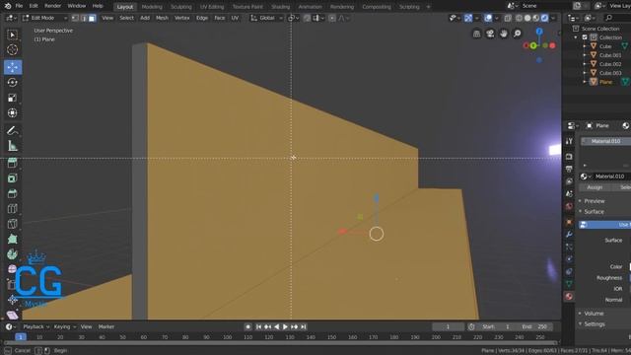
Task: Toggle Collection exclude checkbox in outliner
Action: 585,37
